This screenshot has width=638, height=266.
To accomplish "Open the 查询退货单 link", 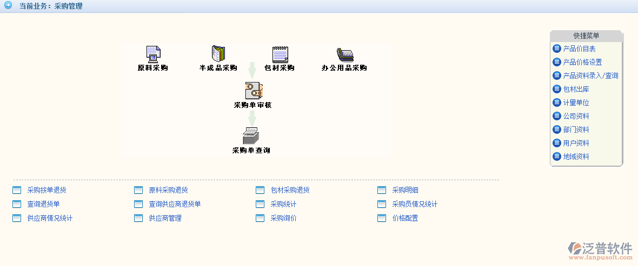I will pos(44,204).
